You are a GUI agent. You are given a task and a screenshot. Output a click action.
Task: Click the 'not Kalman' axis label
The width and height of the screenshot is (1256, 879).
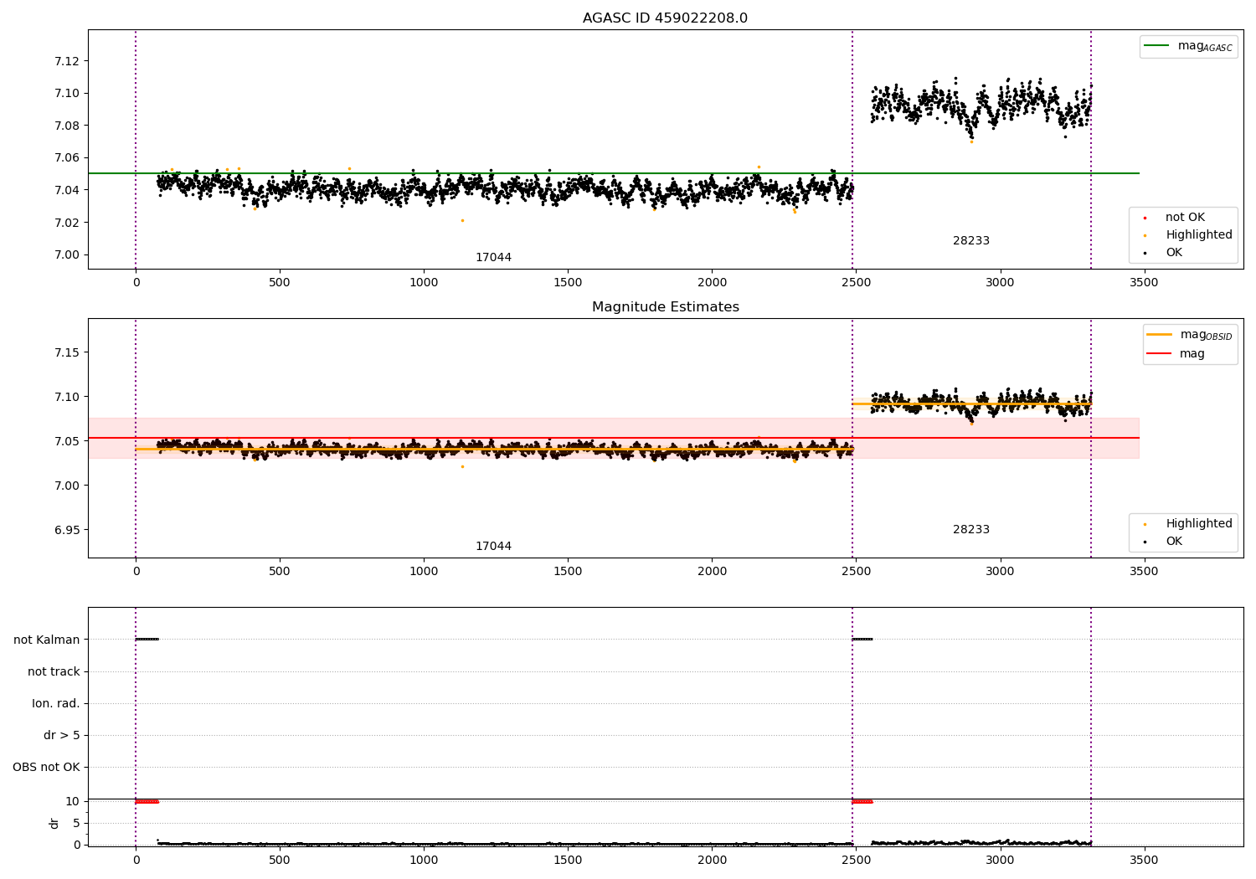coord(47,640)
